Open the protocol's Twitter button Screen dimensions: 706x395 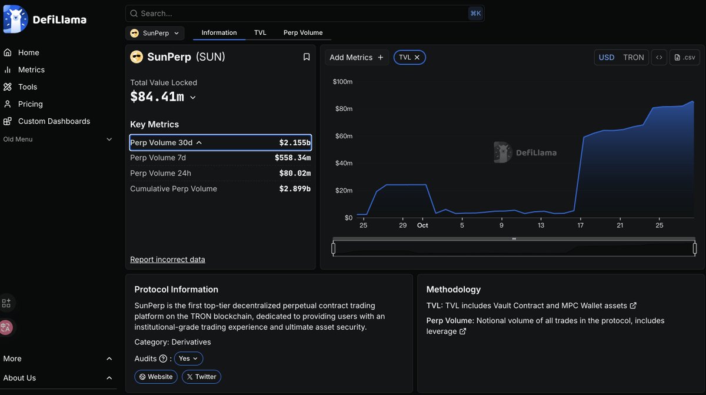pyautogui.click(x=201, y=377)
